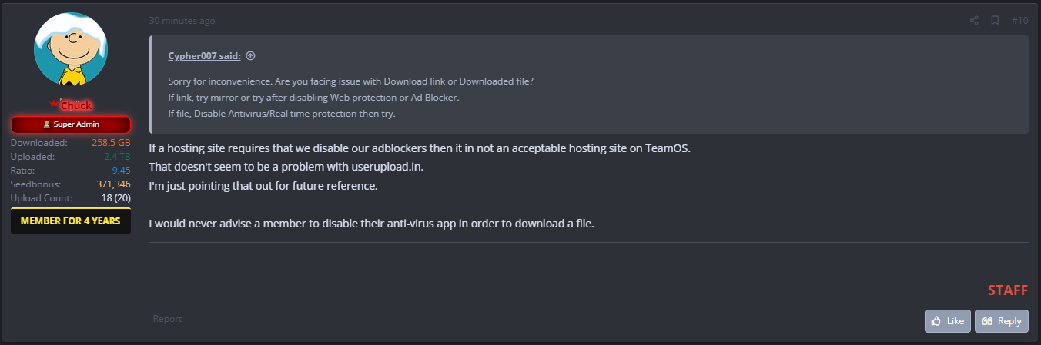Click the Ratio 9.45 value

click(120, 171)
